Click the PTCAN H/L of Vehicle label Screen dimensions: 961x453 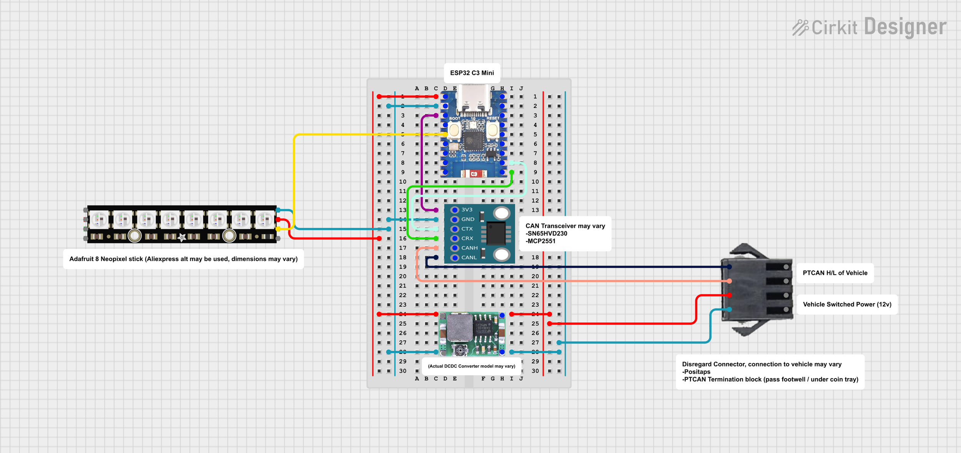835,273
